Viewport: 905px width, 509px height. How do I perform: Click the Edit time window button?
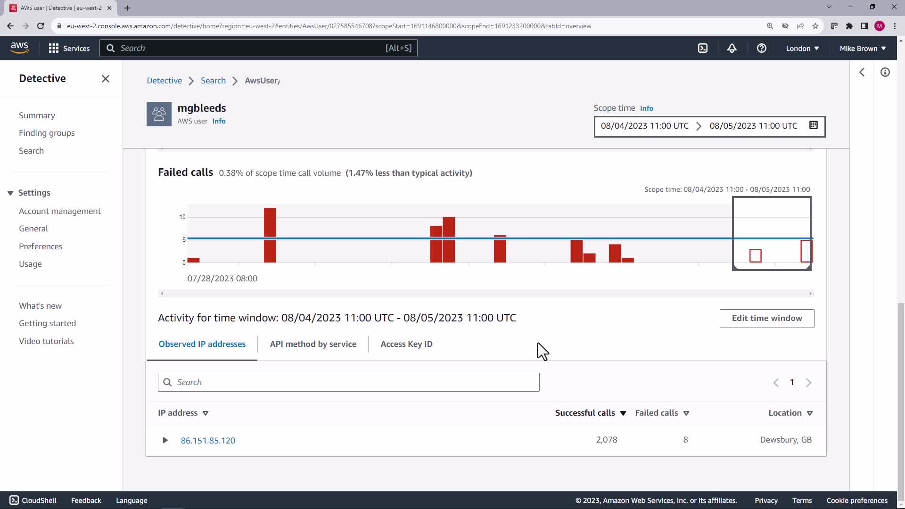pos(766,318)
